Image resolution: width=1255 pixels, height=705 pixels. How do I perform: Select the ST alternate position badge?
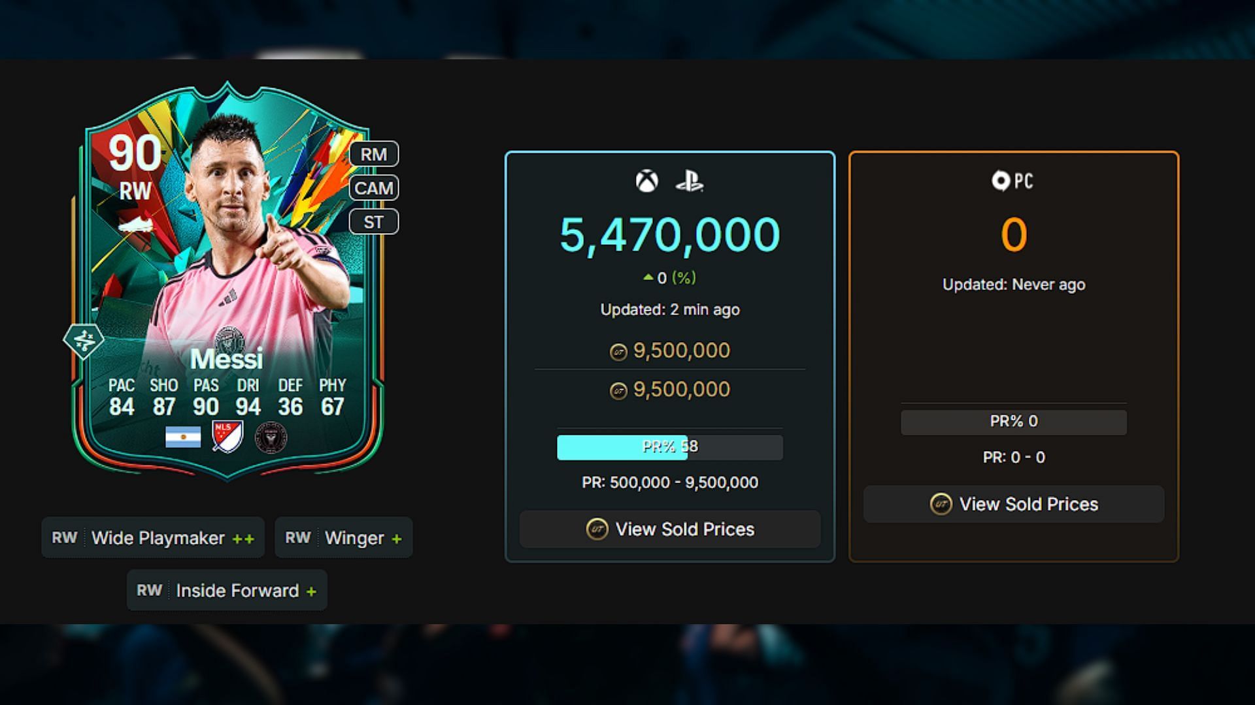click(374, 222)
